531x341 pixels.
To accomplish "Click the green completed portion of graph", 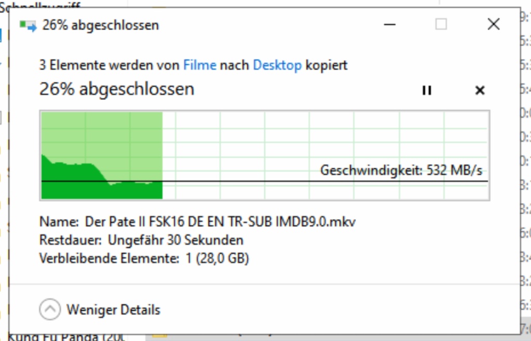I will click(x=102, y=155).
